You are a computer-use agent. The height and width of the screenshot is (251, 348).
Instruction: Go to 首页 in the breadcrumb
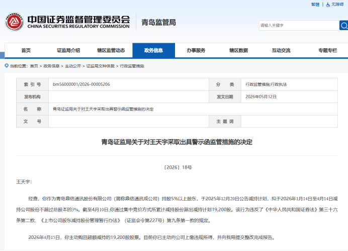pyautogui.click(x=34, y=66)
